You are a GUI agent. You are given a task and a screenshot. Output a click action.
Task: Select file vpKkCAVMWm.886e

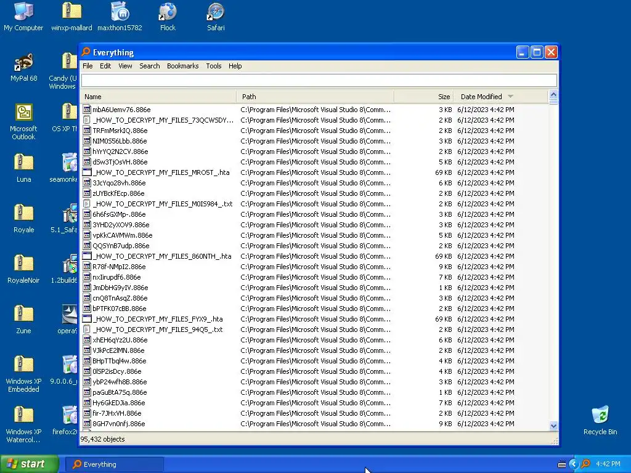point(123,235)
